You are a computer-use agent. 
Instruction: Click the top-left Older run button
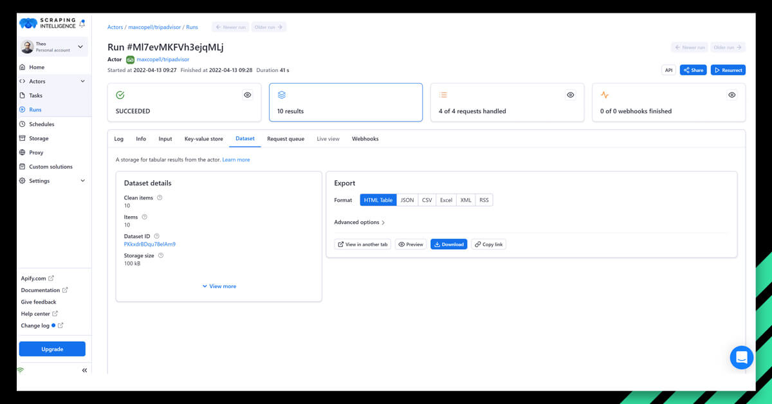click(269, 27)
